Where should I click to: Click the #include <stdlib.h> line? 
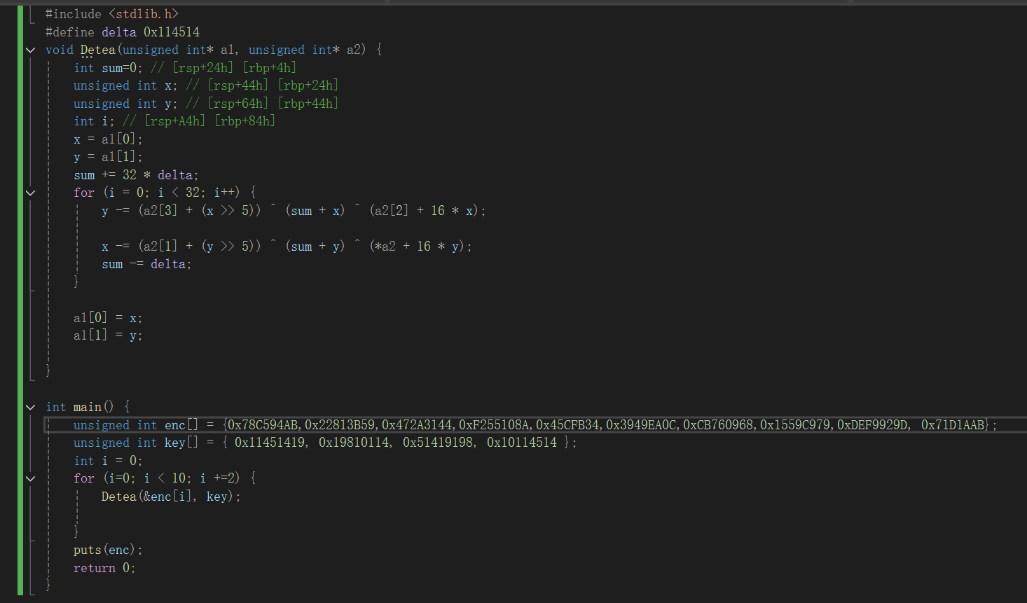(112, 14)
